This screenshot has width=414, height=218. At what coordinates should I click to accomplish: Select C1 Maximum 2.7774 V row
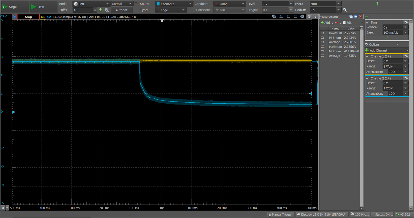[340, 33]
